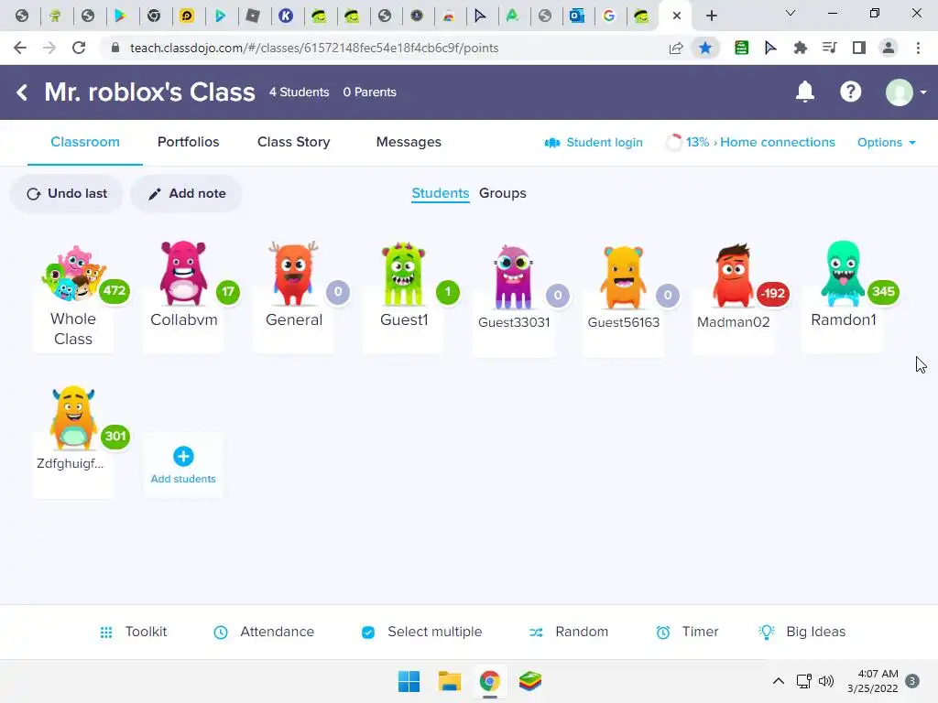Reload the ClassDojo page
This screenshot has width=938, height=703.
click(79, 48)
